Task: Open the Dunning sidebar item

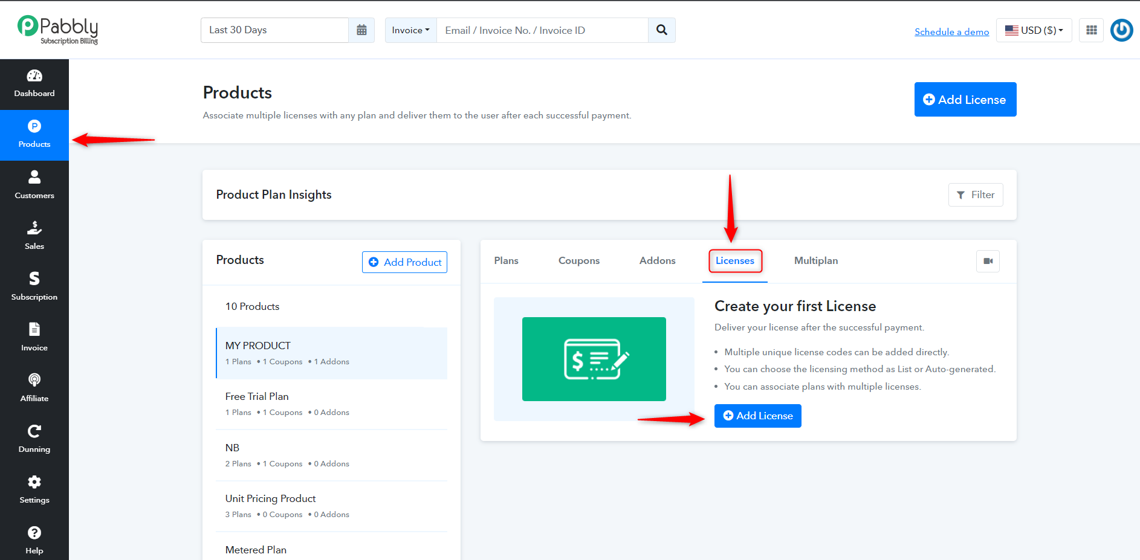Action: click(x=34, y=439)
